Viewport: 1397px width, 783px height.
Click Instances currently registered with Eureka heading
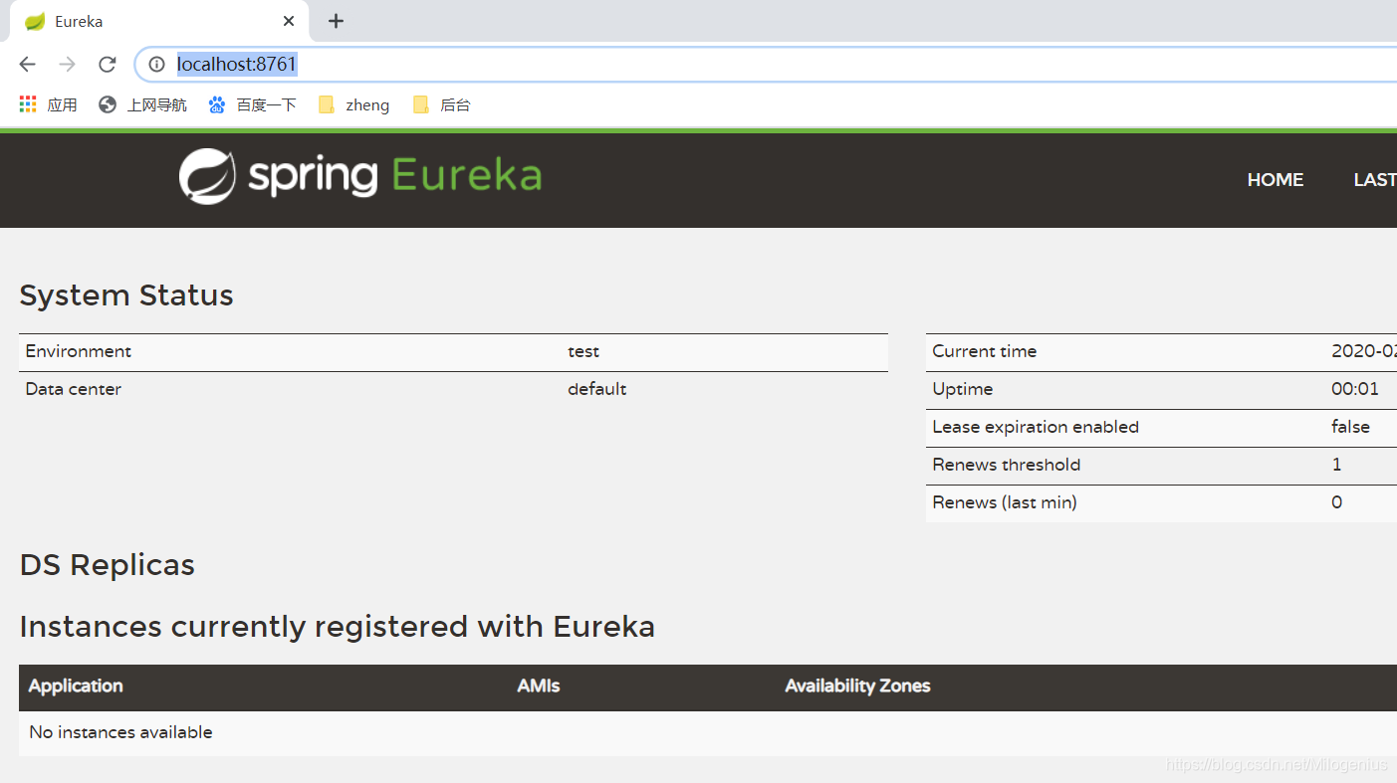(338, 627)
